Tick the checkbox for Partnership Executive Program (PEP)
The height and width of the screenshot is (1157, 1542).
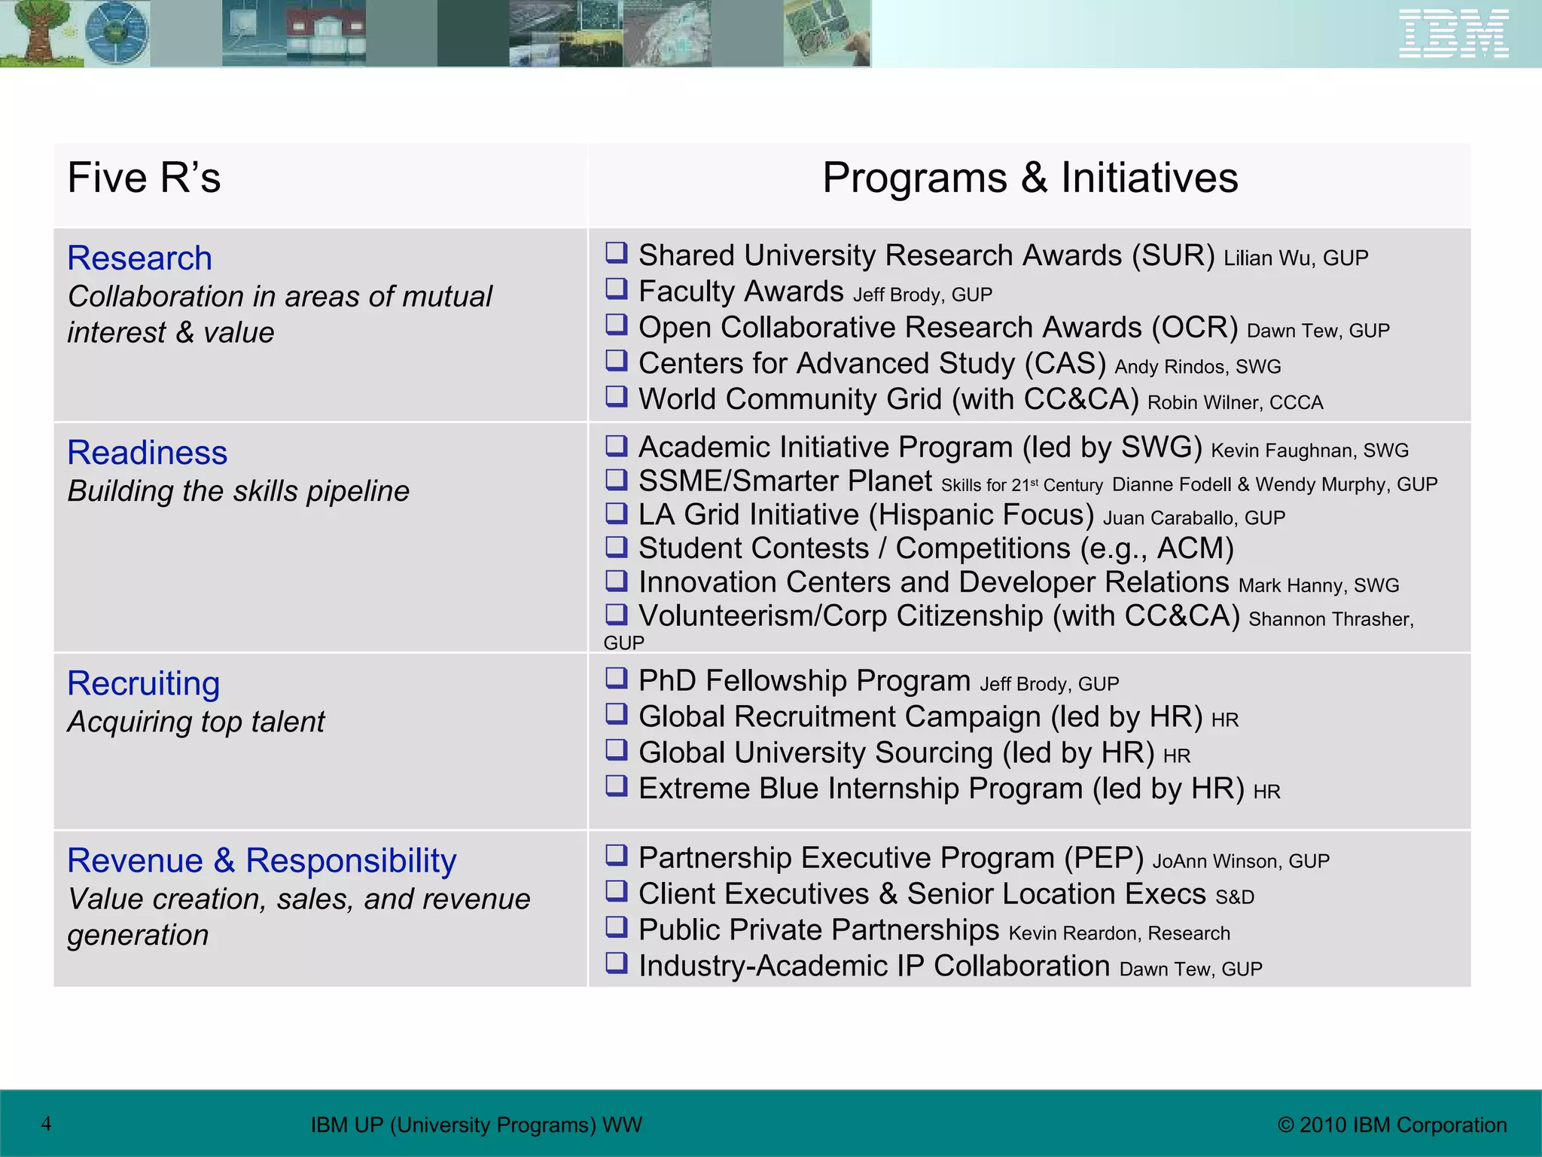616,855
